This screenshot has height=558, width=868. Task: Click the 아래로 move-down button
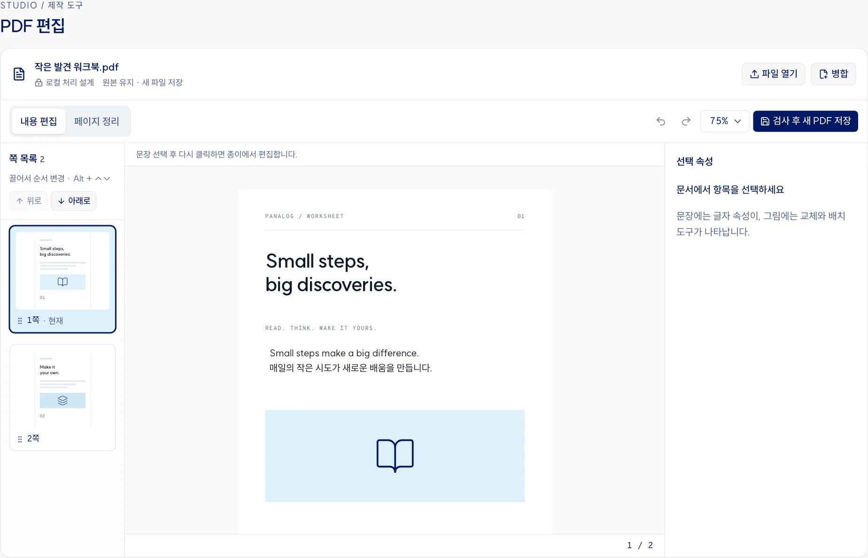pos(74,201)
